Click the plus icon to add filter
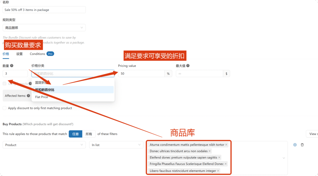Viewport: 318px width, 176px height. pos(295,145)
